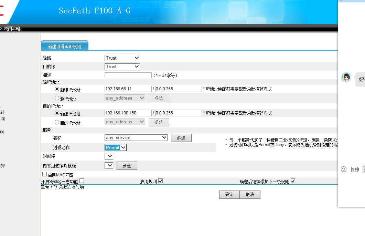This screenshot has width=365, height=236.
Task: Open the 时间段 dropdown
Action: click(x=109, y=156)
